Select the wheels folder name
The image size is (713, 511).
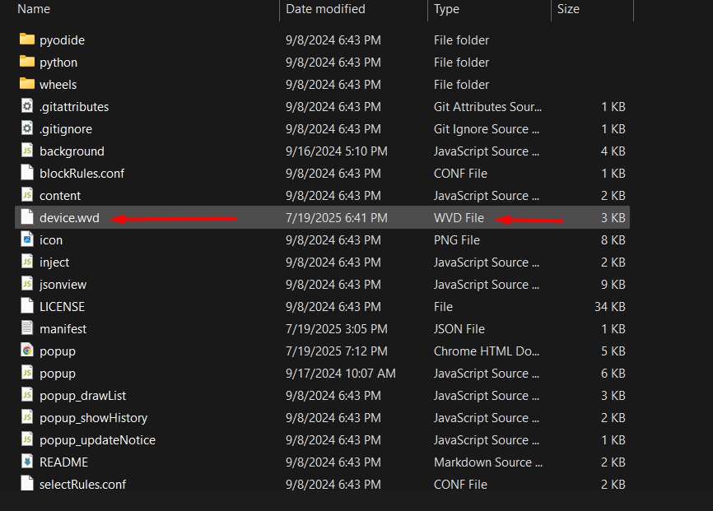click(x=58, y=85)
